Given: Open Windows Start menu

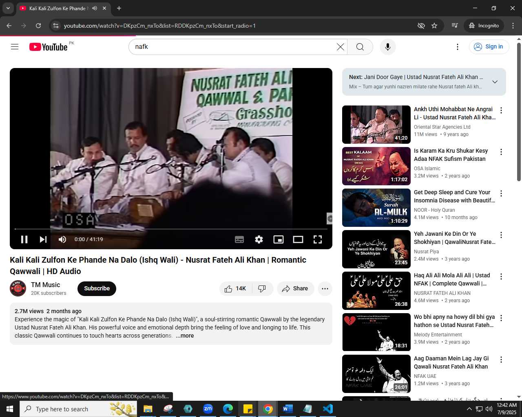Looking at the screenshot, I should coord(10,409).
